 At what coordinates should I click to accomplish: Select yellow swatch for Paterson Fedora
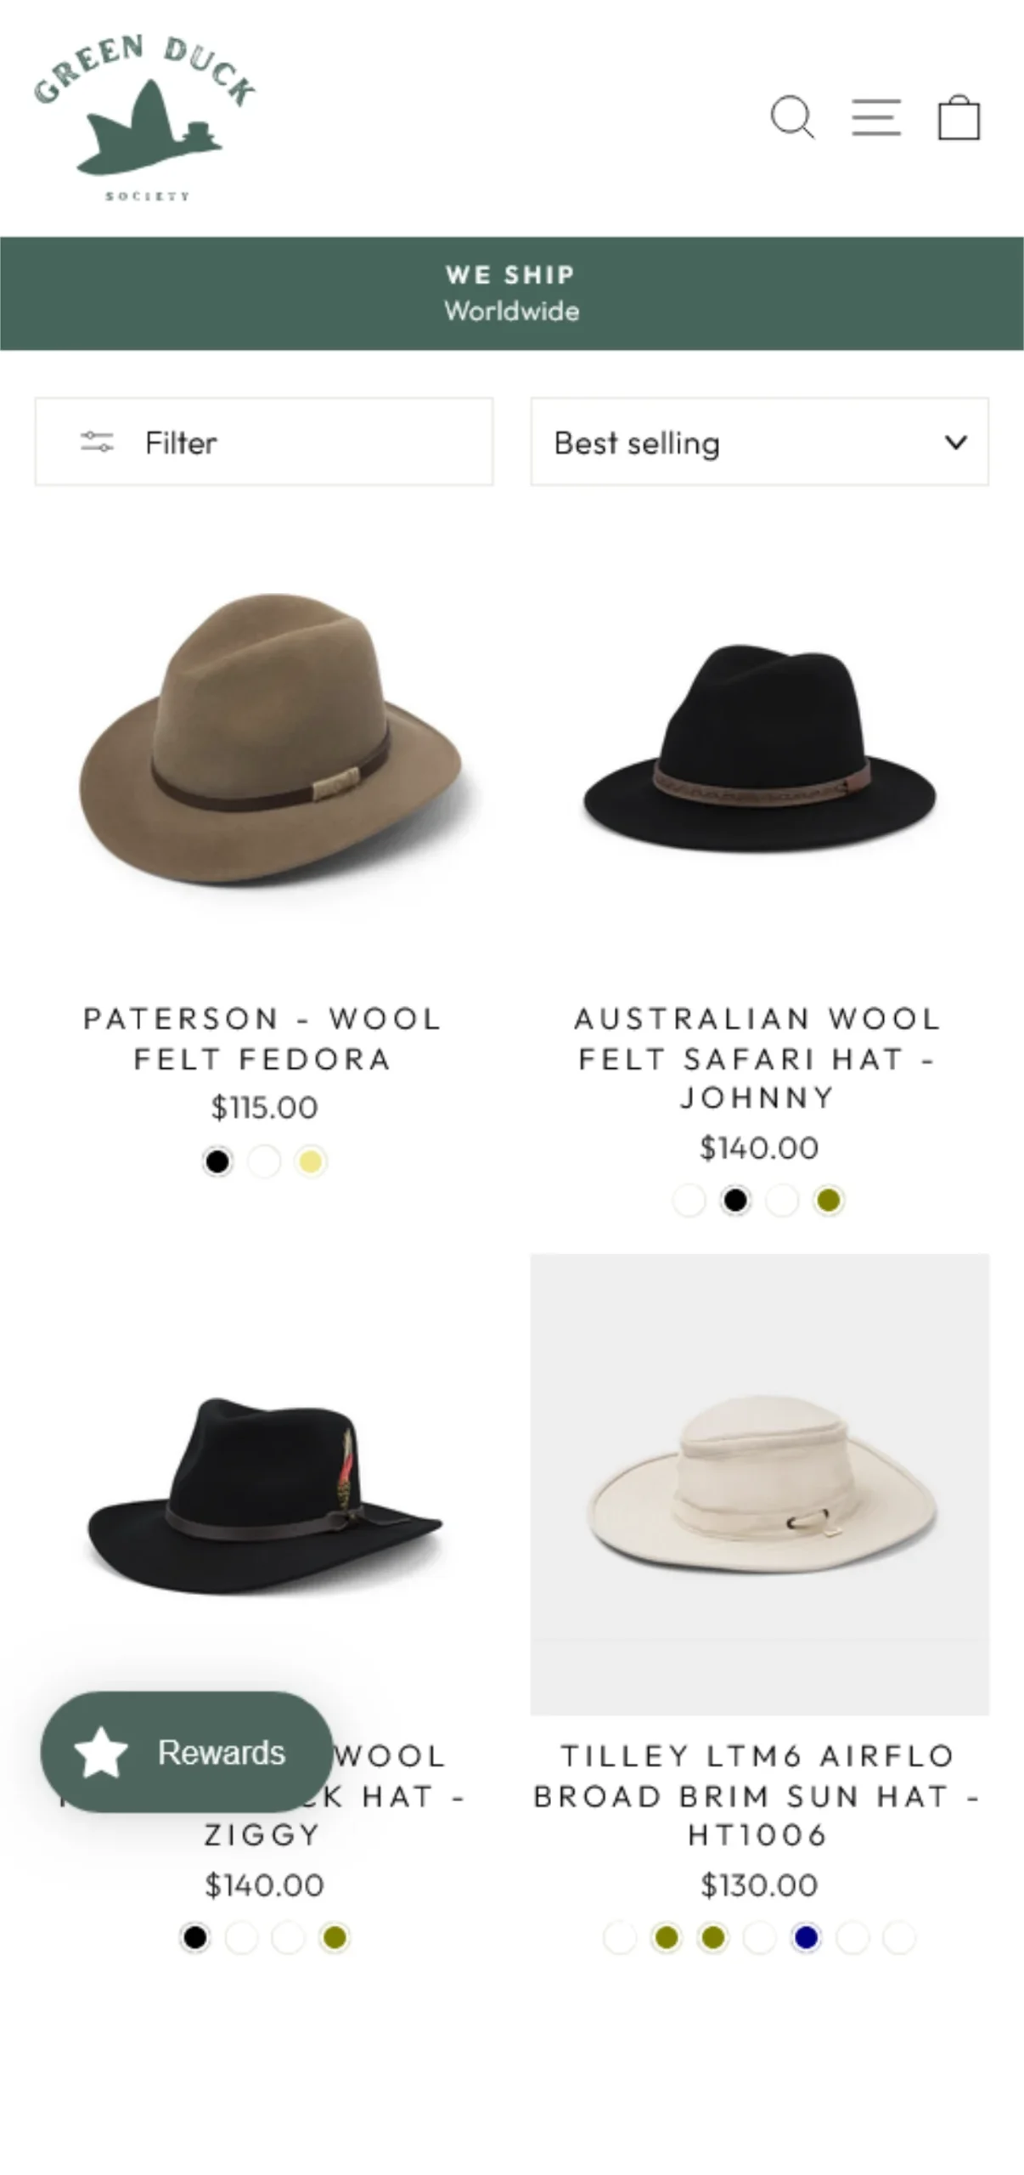(311, 1161)
